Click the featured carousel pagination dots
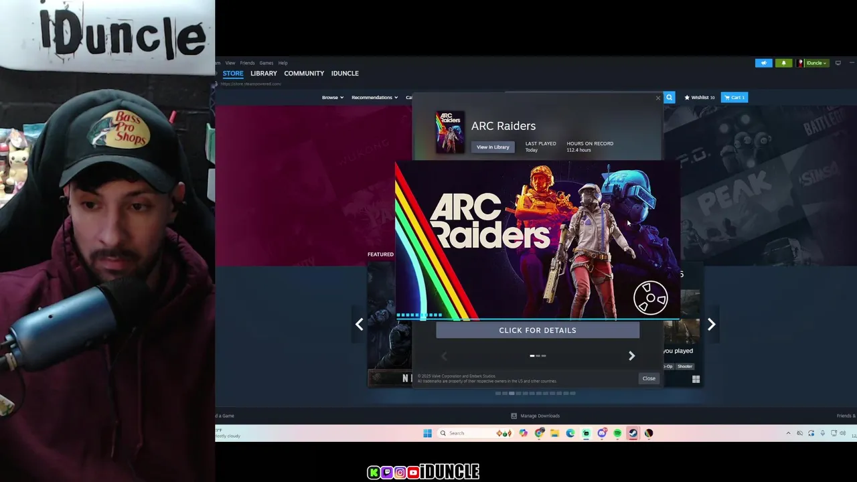The image size is (857, 482). pos(535,394)
